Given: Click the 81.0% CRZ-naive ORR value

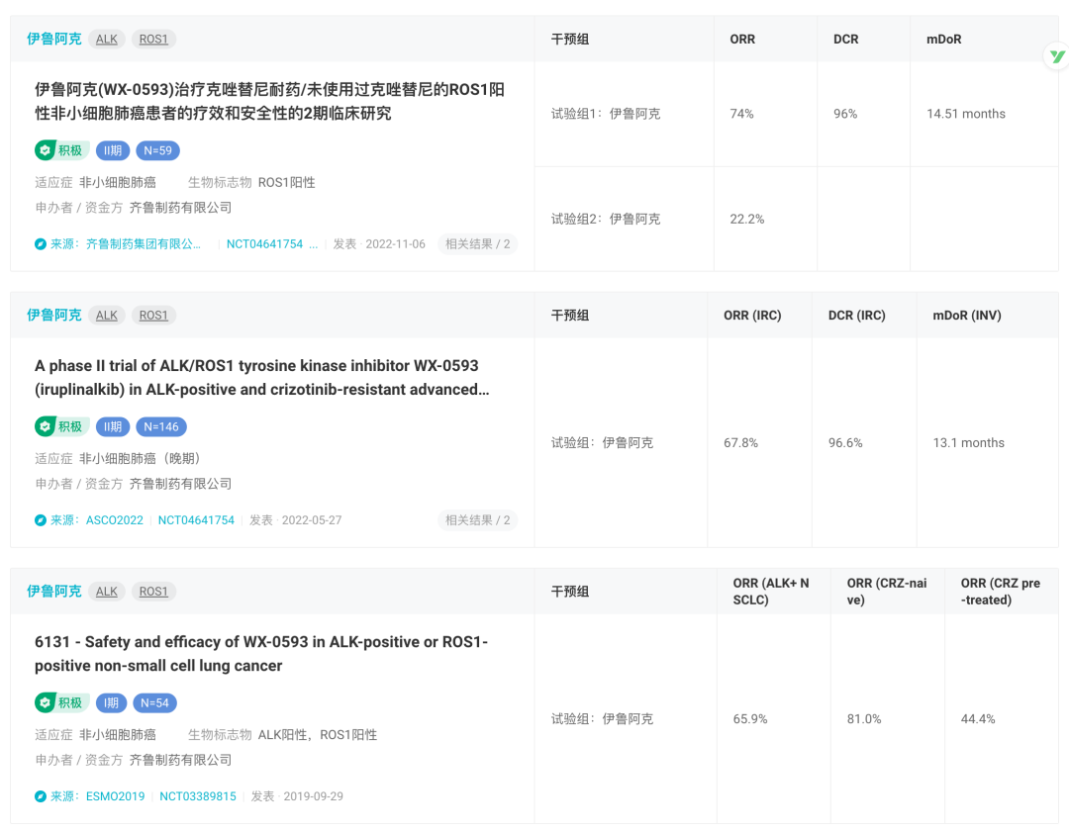Looking at the screenshot, I should click(x=864, y=719).
